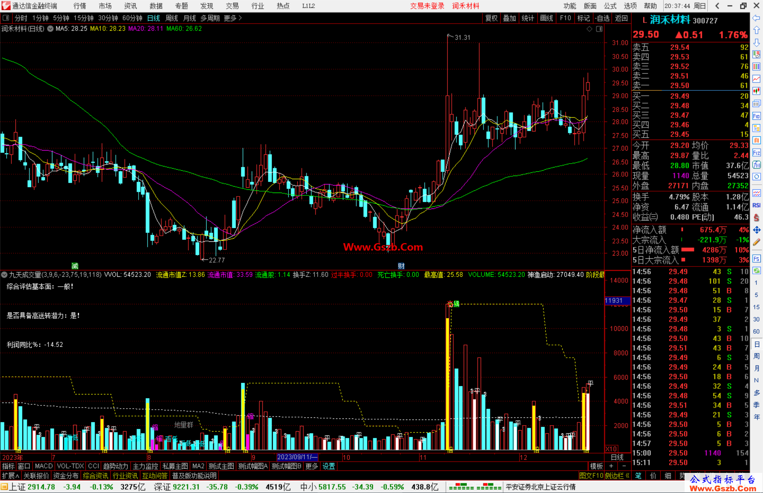763x493 pixels.
Task: Open 更多 indicators in bottom tab bar
Action: click(312, 466)
